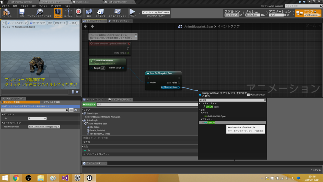Open the Perspective view dropdown
This screenshot has height=182, width=323.
[17, 23]
